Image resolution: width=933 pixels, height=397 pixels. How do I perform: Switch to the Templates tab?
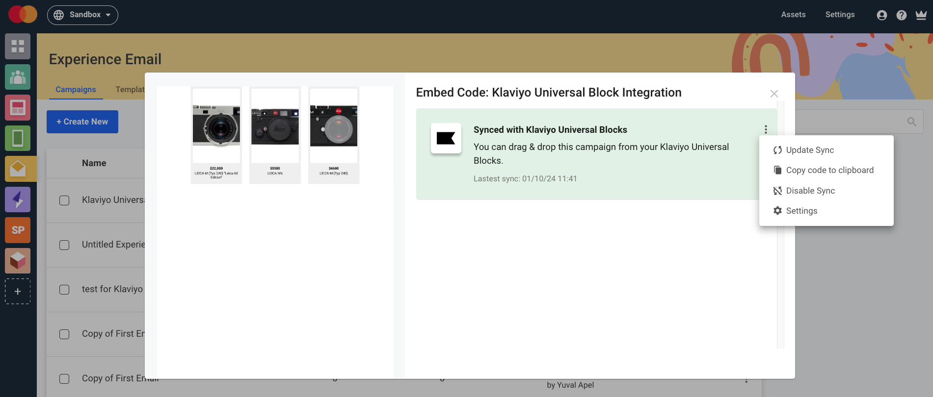pos(130,89)
